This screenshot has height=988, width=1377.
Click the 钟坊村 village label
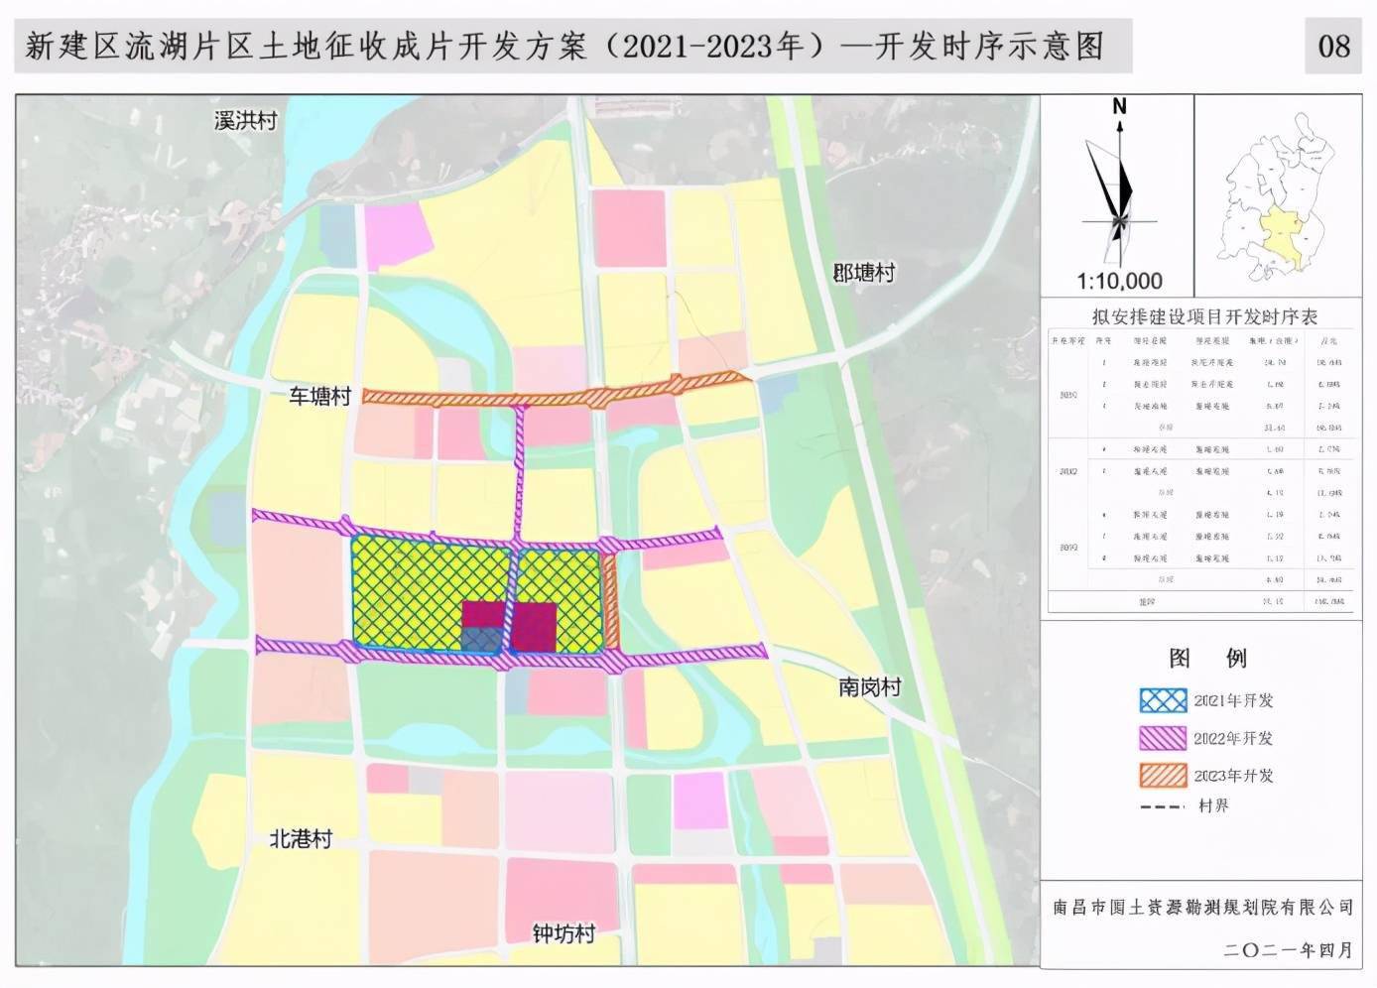click(563, 934)
